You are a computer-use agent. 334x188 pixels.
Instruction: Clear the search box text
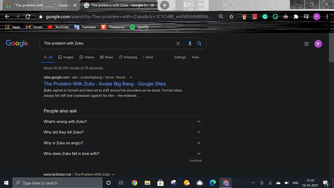(x=178, y=44)
